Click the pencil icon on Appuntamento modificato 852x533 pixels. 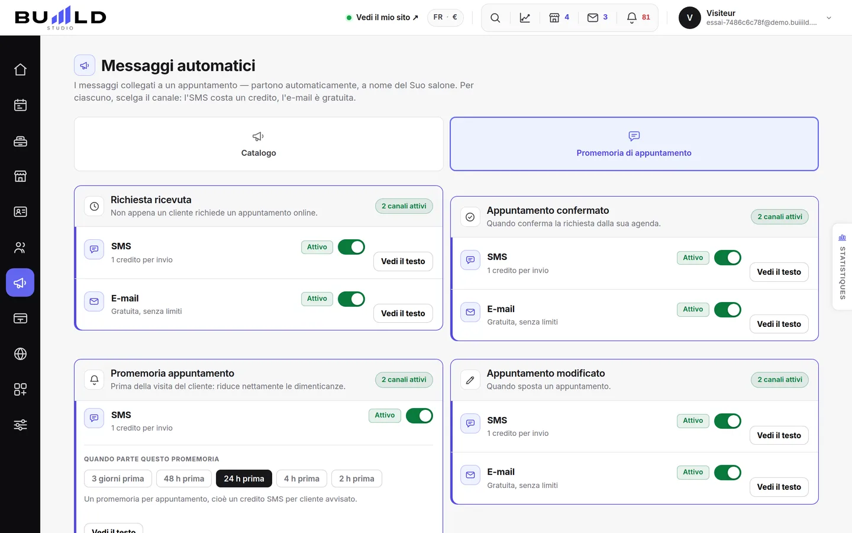tap(470, 380)
